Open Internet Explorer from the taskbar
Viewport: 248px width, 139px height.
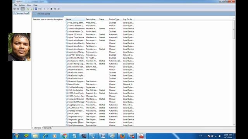click(x=46, y=136)
